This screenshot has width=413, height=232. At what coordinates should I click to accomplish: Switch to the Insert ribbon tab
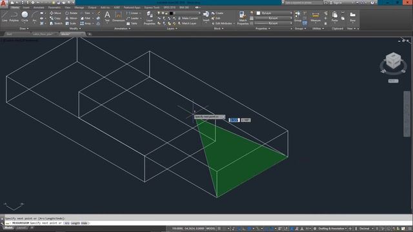click(x=26, y=7)
